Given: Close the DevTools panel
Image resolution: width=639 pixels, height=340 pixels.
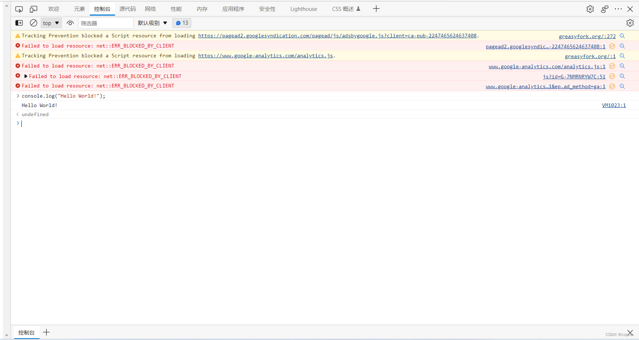Looking at the screenshot, I should [630, 9].
